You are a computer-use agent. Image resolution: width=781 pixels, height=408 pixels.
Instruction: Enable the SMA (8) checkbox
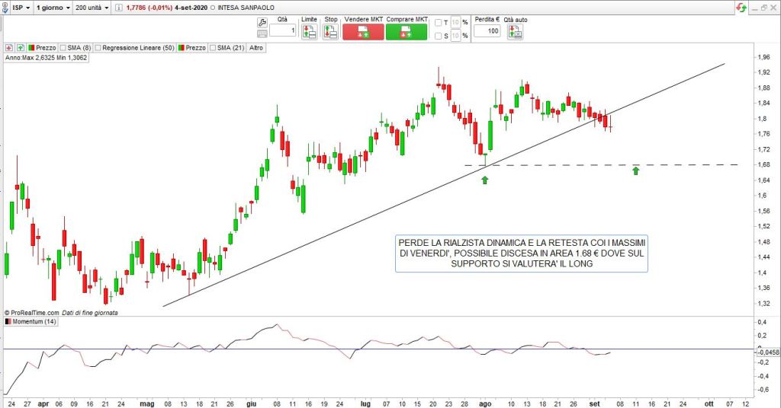pyautogui.click(x=63, y=47)
